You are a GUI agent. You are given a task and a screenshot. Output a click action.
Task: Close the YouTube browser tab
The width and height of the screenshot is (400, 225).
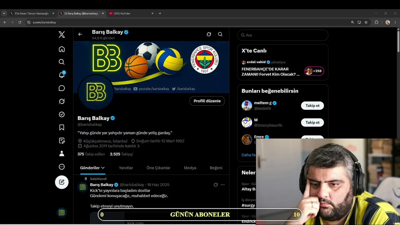coord(152,13)
